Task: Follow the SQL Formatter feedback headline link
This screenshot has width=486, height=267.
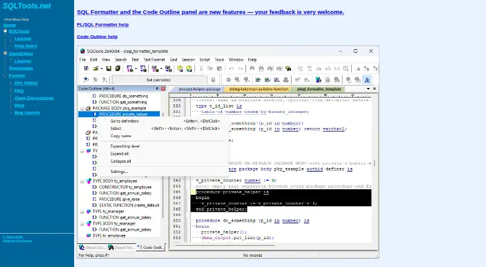Action: click(x=210, y=12)
